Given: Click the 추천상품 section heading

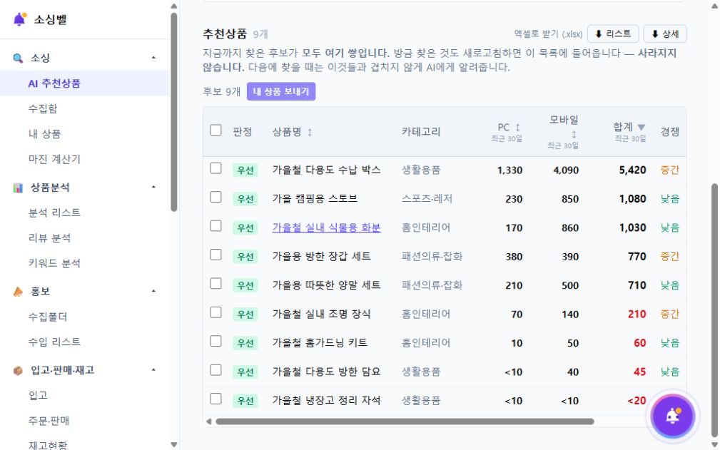Looking at the screenshot, I should [x=225, y=34].
